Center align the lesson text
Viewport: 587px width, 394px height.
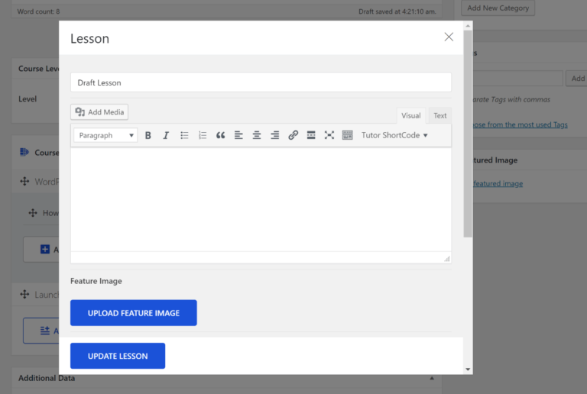tap(257, 135)
